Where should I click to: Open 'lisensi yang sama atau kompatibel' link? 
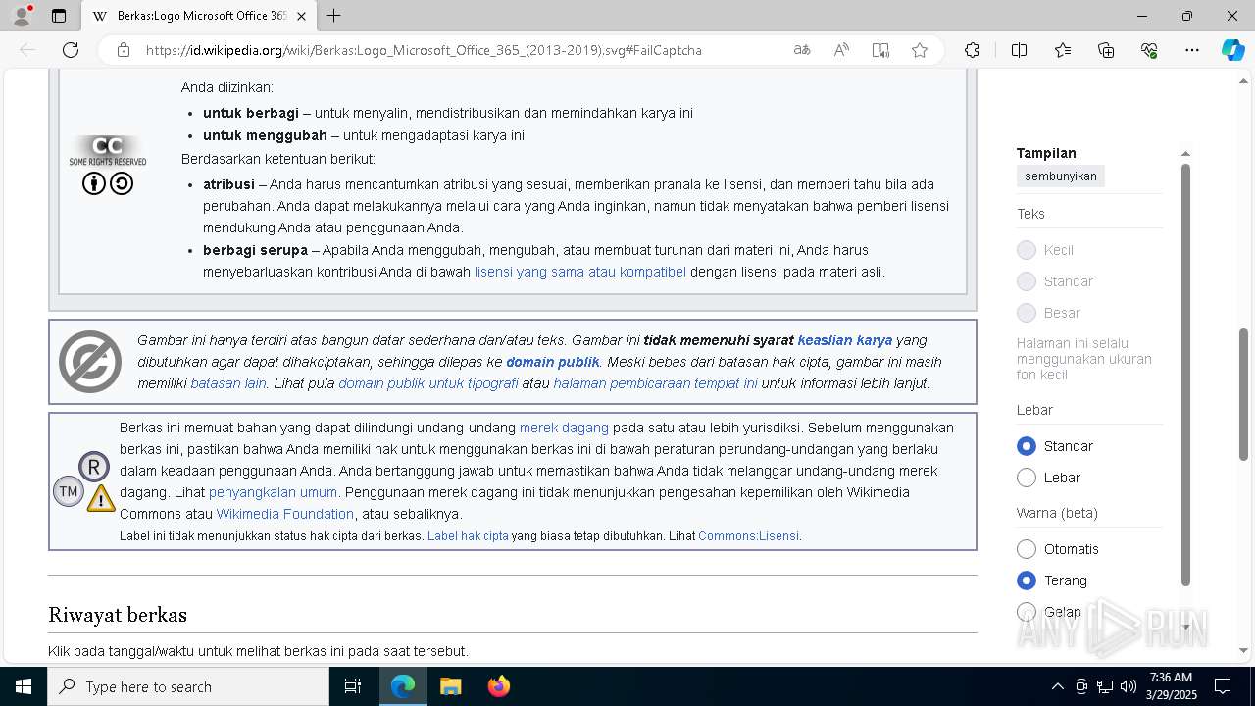(x=580, y=272)
